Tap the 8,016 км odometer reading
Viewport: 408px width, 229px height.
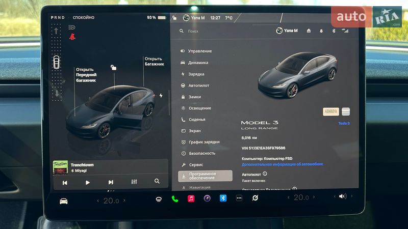coord(249,138)
